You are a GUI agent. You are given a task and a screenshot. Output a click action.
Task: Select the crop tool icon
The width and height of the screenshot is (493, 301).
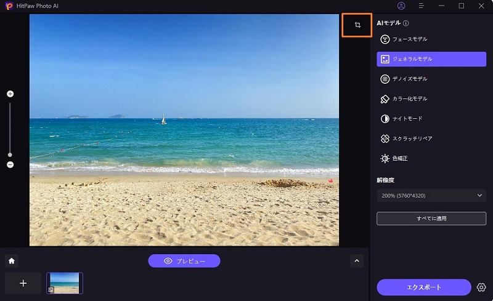pos(357,25)
